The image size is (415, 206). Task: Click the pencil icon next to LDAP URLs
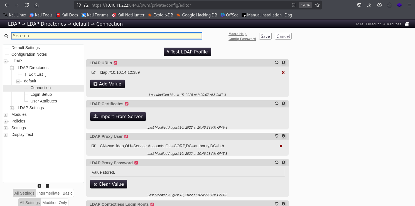116,63
